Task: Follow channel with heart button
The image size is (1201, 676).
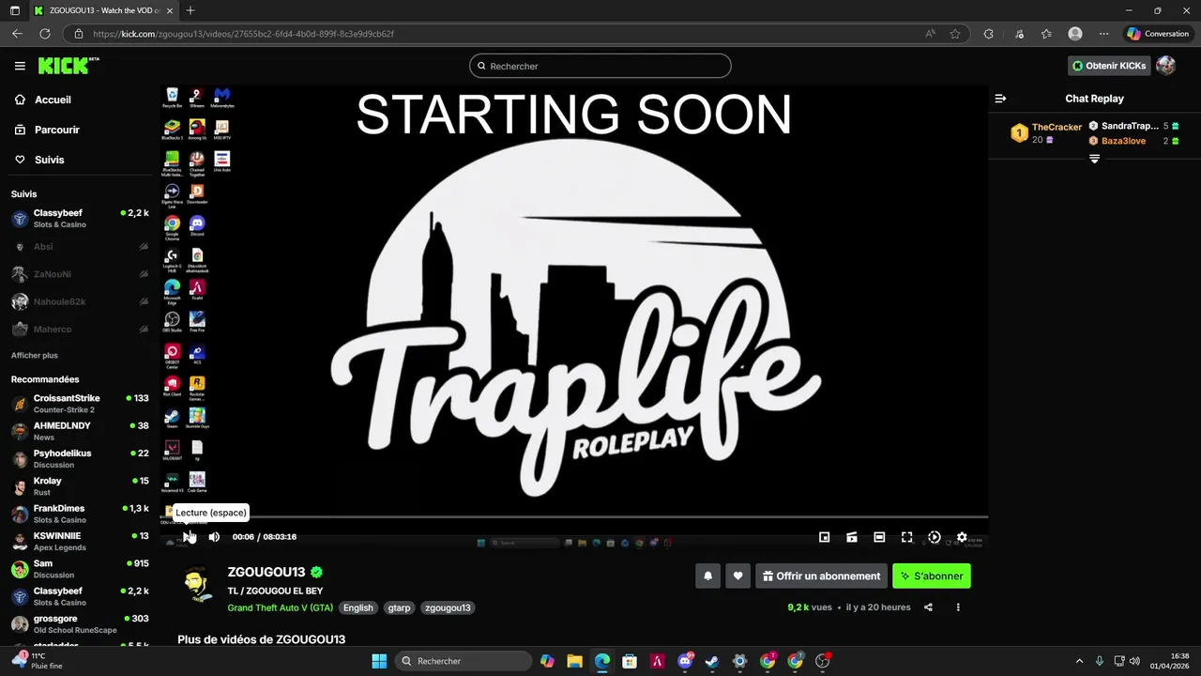Action: point(738,576)
